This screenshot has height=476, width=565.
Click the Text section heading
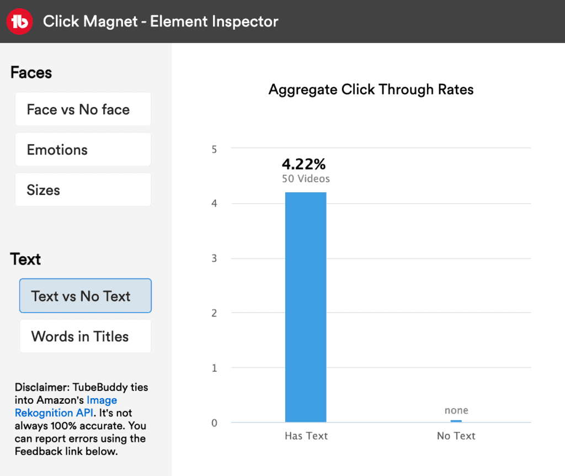click(25, 258)
